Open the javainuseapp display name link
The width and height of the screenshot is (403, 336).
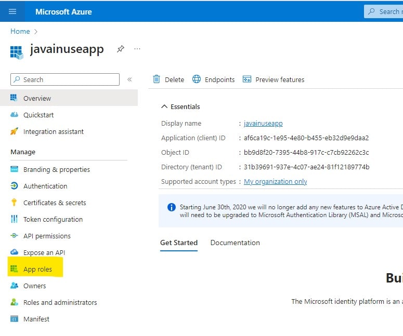pos(263,124)
